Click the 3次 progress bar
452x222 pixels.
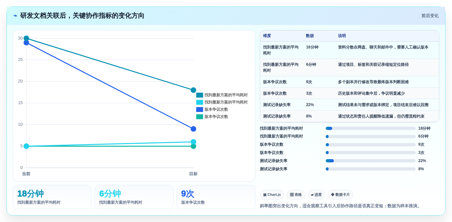pyautogui.click(x=371, y=153)
